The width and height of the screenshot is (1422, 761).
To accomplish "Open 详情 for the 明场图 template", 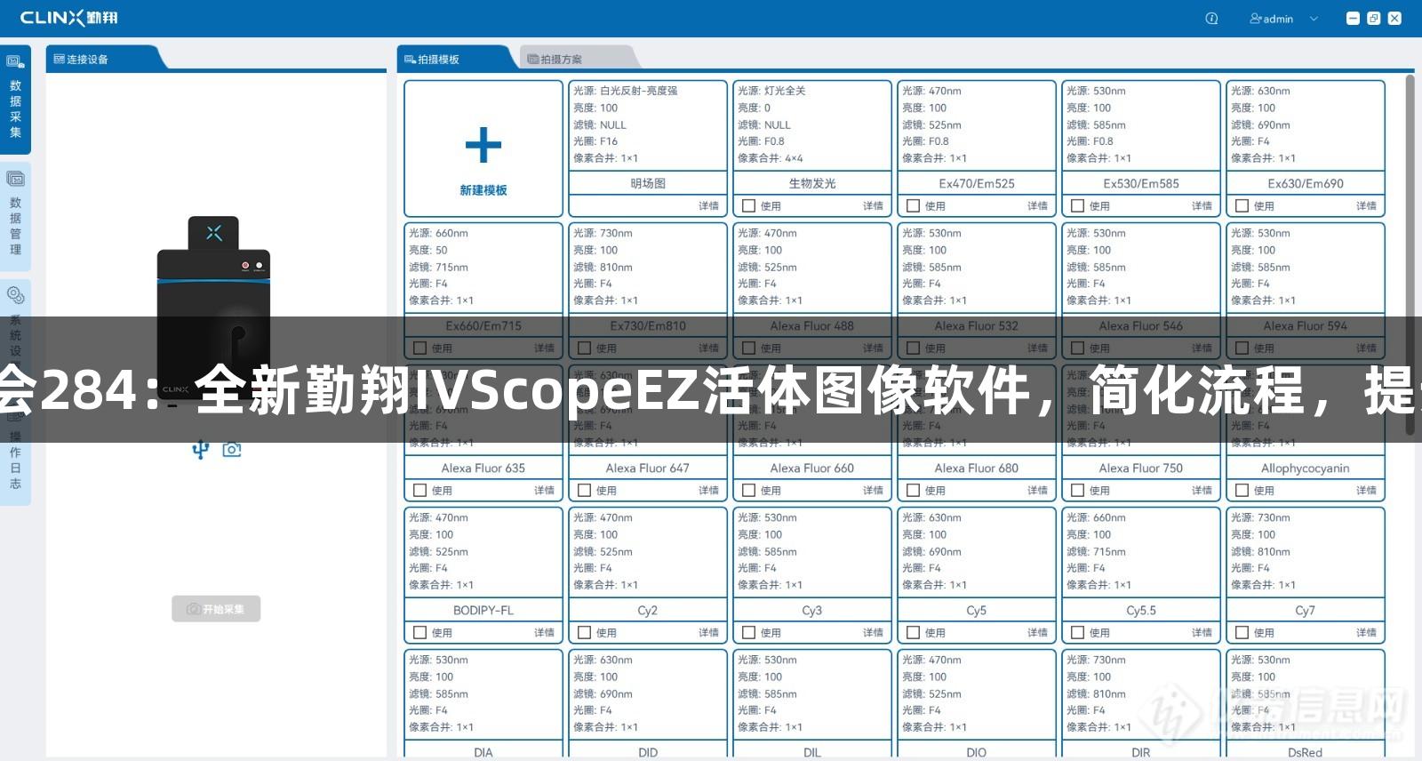I will (708, 206).
